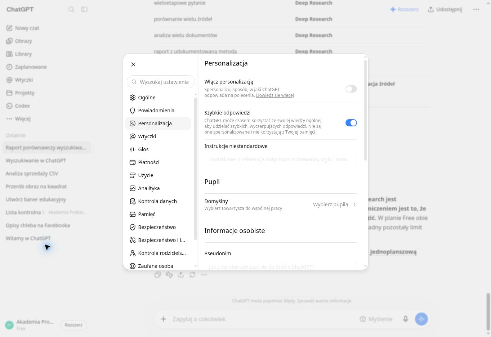Click the down arrow of category list scrollbar
Screen dimensions: 491x337
[196, 266]
